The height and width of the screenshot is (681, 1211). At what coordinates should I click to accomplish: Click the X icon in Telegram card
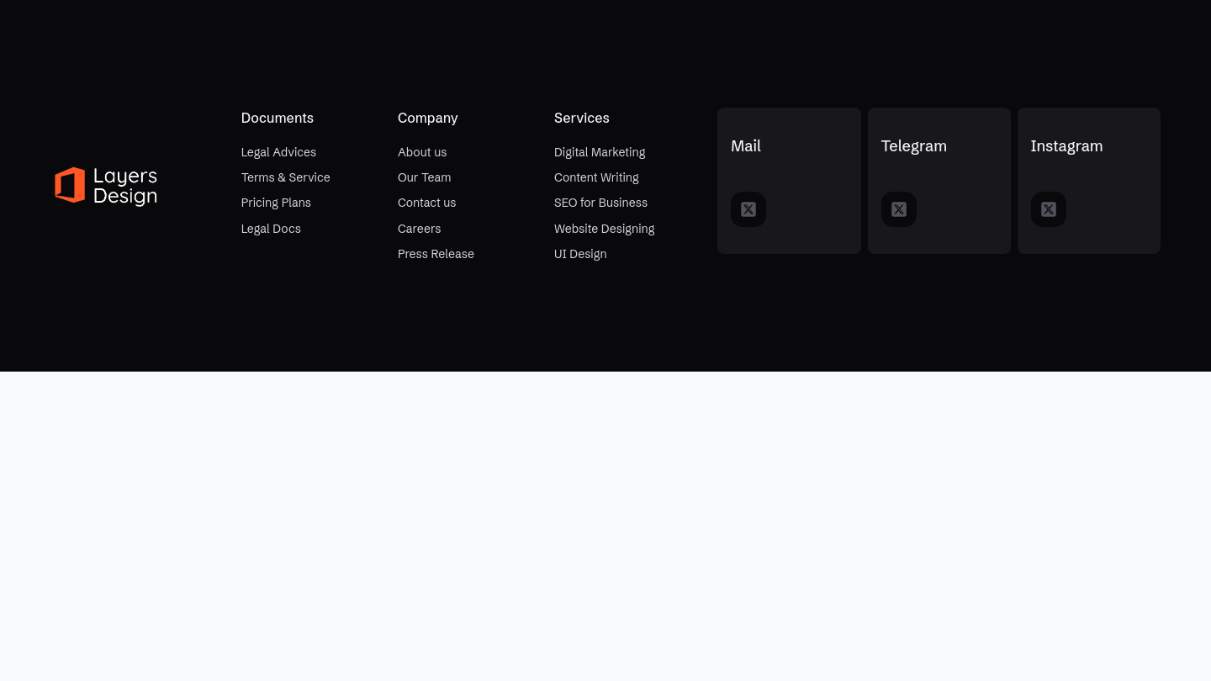pyautogui.click(x=899, y=209)
